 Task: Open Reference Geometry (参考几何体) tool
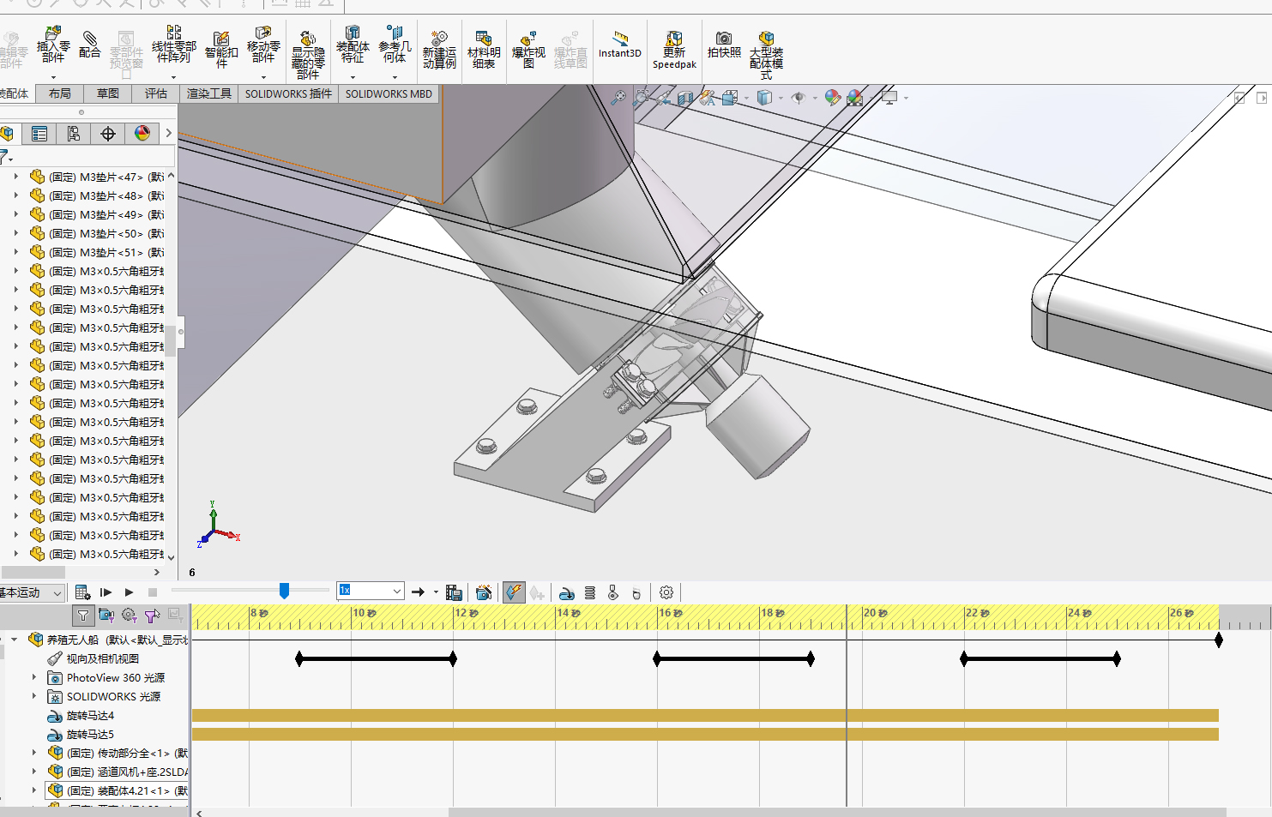395,45
